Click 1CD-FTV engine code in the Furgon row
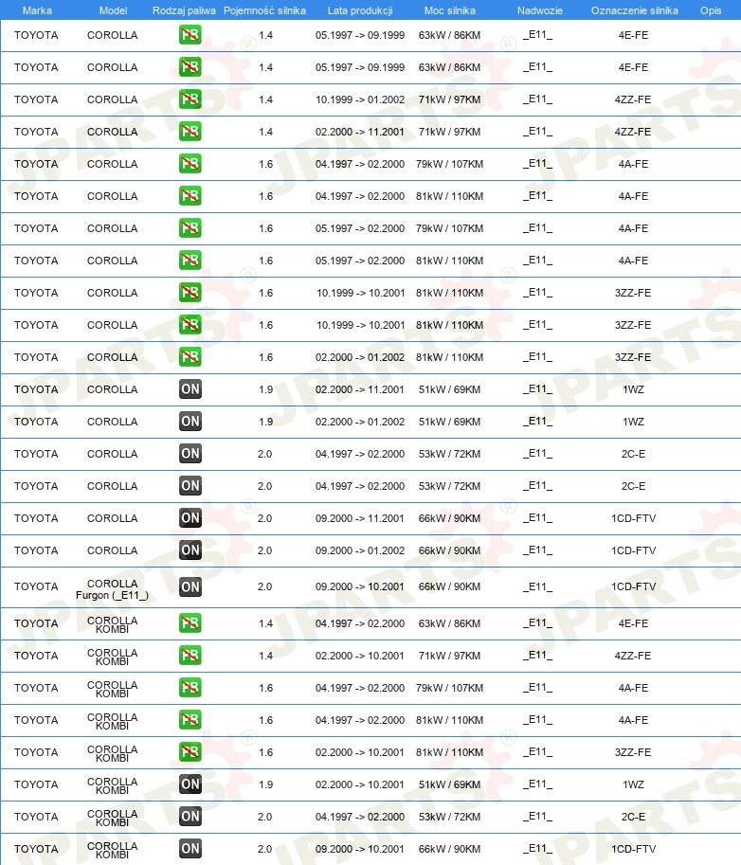This screenshot has height=865, width=741. point(633,586)
